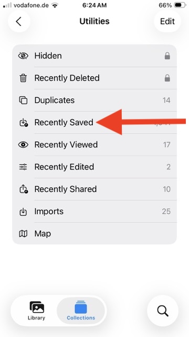Viewport: 189px width, 337px height.
Task: Switch to the Library tab
Action: click(36, 311)
